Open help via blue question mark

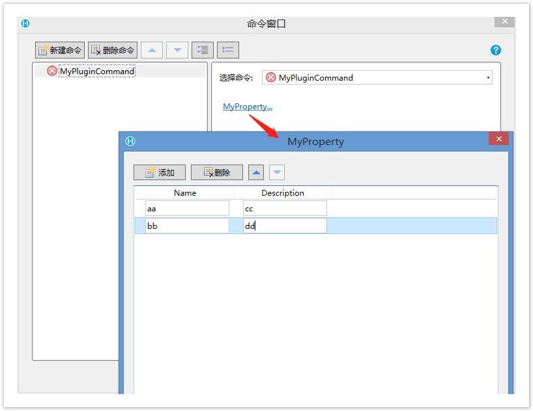[x=495, y=50]
